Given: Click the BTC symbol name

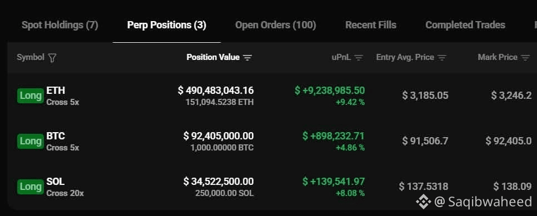Looking at the screenshot, I should coord(56,136).
